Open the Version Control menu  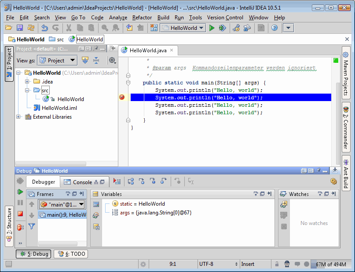[225, 18]
